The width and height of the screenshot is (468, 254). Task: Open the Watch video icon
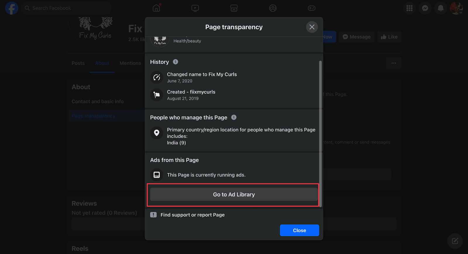coord(195,8)
